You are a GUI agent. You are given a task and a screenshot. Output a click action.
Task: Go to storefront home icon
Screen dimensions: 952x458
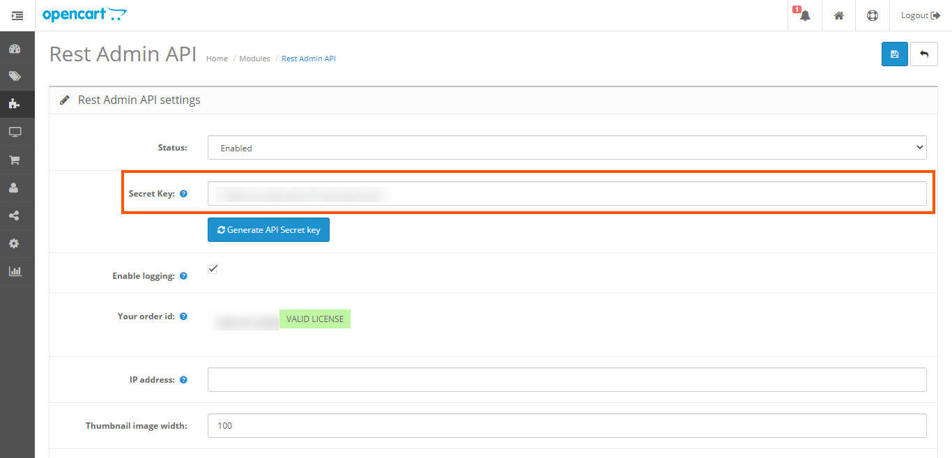point(839,15)
